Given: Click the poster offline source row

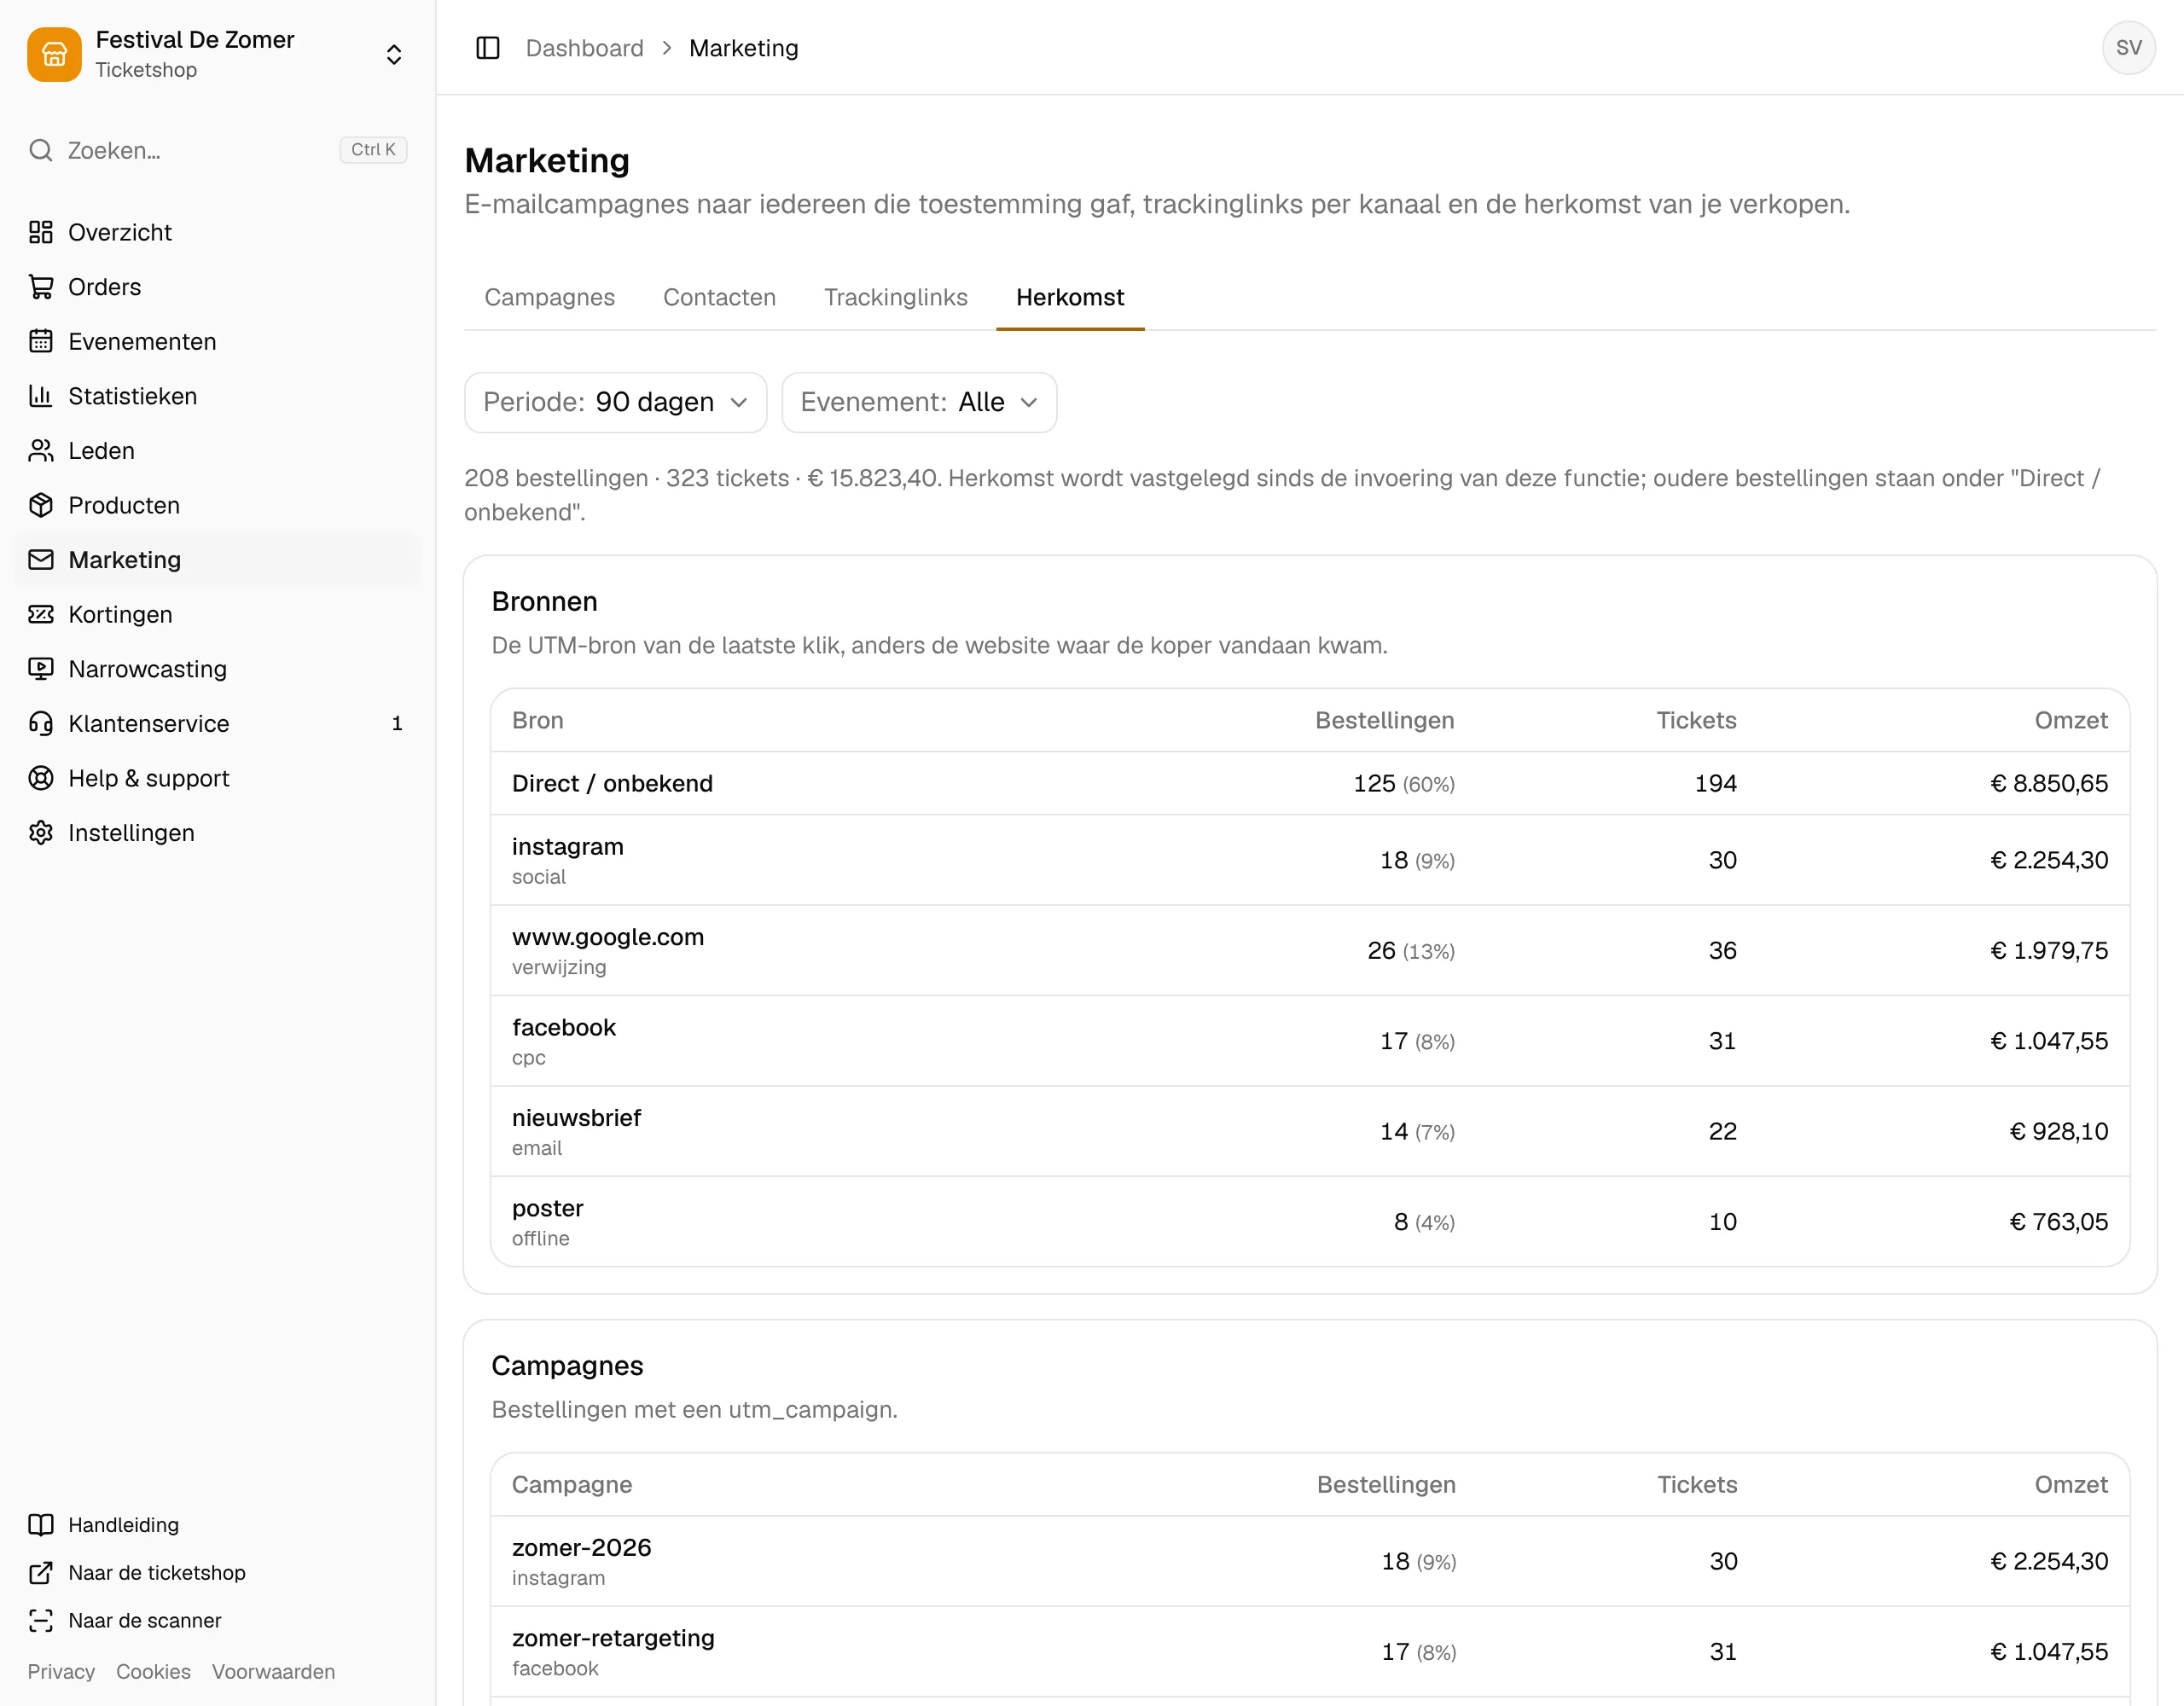Looking at the screenshot, I should 1310,1222.
